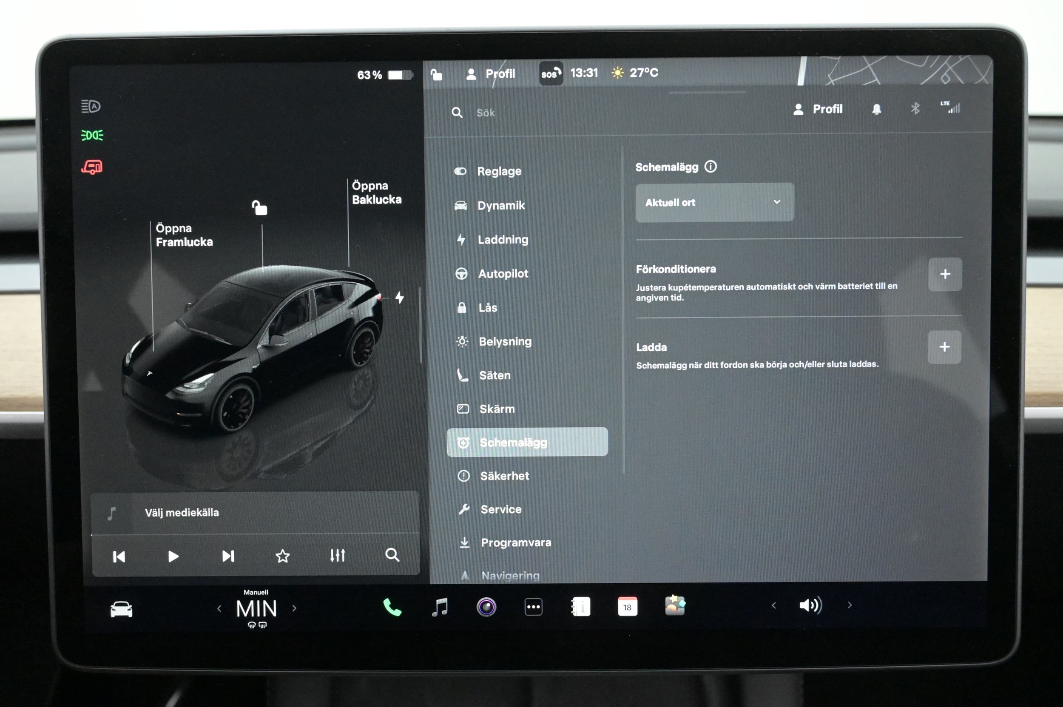Screen dimensions: 1063x707
Task: Skip to next track
Action: pyautogui.click(x=228, y=556)
